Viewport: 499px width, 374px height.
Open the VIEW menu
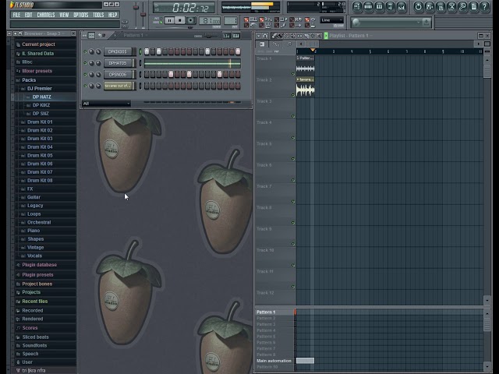[x=64, y=15]
